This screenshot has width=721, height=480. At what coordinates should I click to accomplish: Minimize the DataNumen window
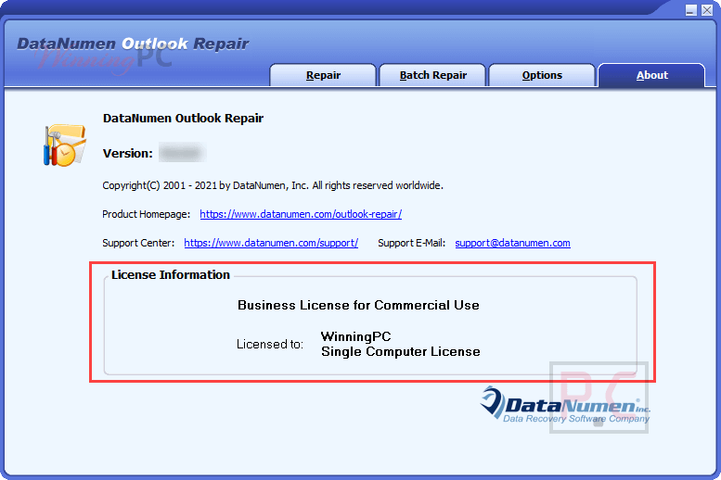point(690,10)
